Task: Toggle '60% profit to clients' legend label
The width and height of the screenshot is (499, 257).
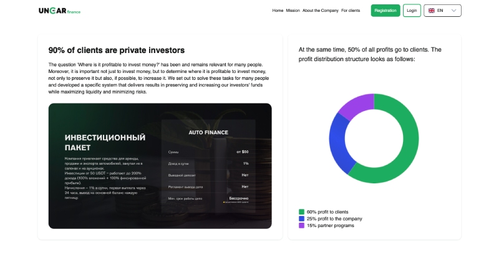Action: pyautogui.click(x=327, y=212)
